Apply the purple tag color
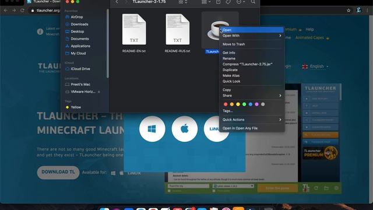The height and width of the screenshot is (210, 373). pyautogui.click(x=256, y=104)
